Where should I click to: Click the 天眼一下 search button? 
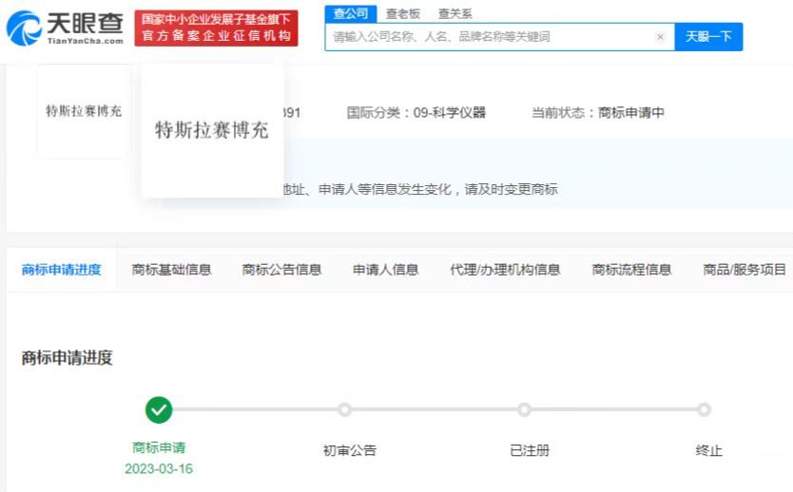click(708, 37)
